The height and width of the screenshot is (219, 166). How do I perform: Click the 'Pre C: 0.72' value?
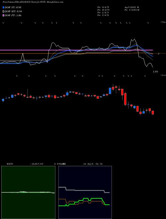[x=103, y=15]
